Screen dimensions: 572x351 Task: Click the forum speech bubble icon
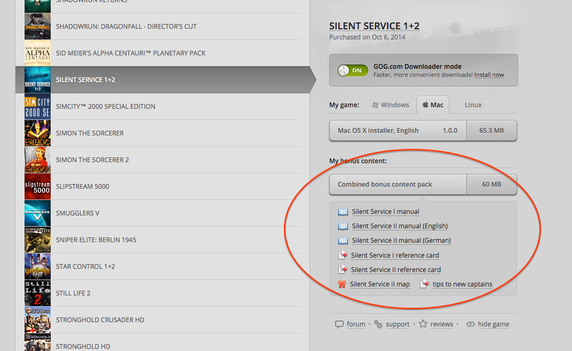(339, 324)
